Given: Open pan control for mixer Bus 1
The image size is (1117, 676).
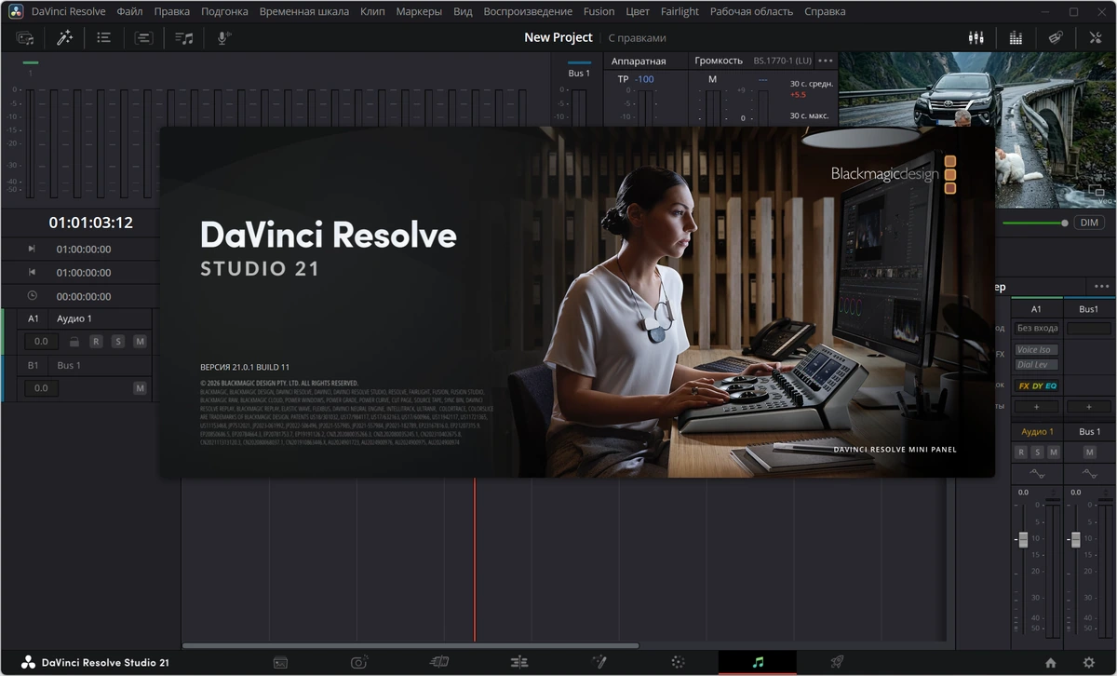Looking at the screenshot, I should point(1089,474).
